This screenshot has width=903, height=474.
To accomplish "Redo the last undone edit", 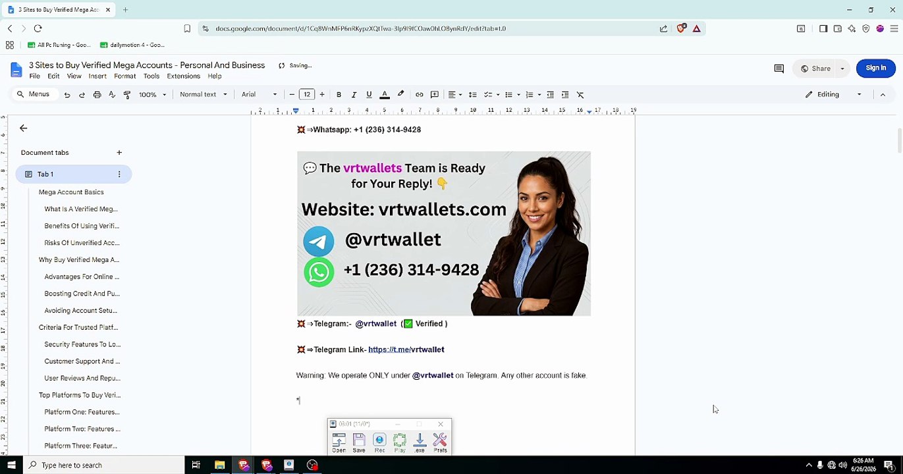I will 82,95.
